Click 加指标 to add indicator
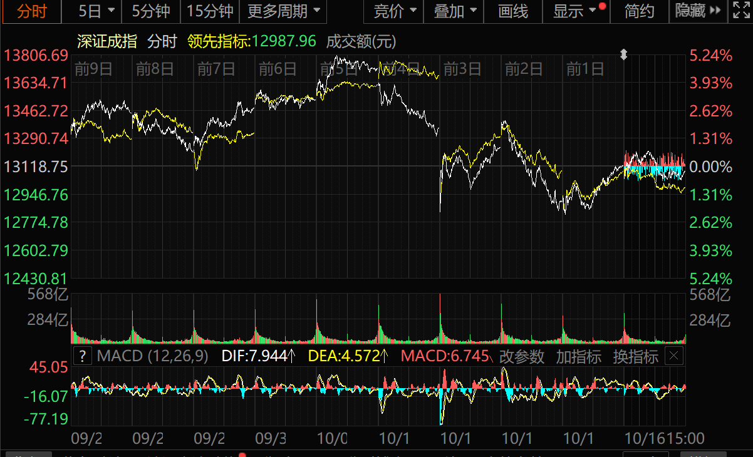This screenshot has height=457, width=753. 578,357
